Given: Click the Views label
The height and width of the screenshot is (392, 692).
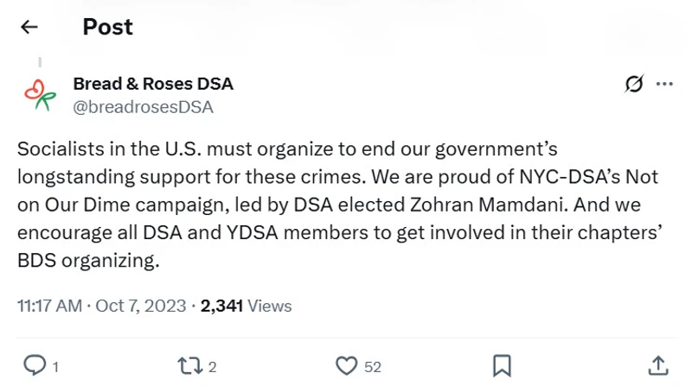Looking at the screenshot, I should pos(269,306).
